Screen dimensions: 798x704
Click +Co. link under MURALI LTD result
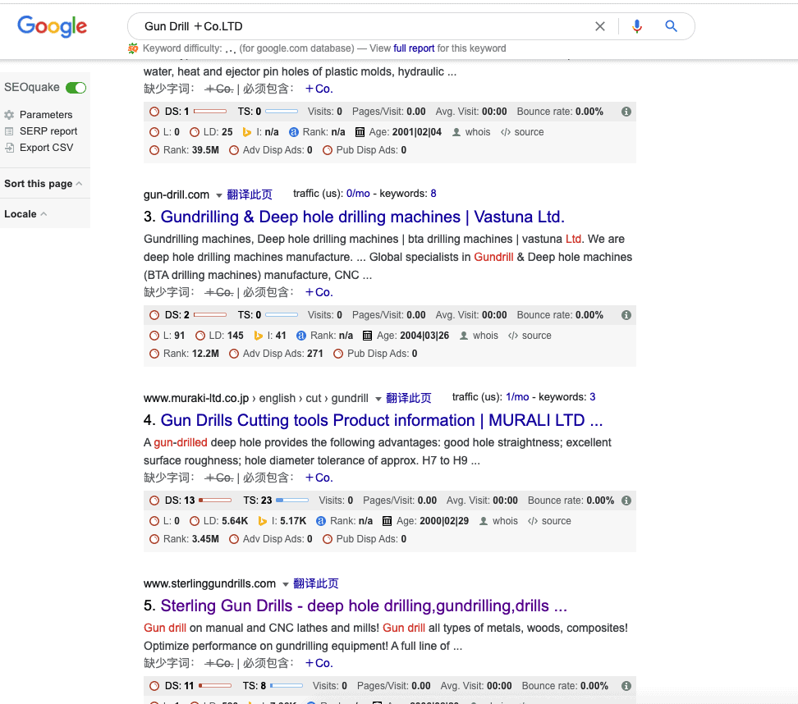pos(319,478)
